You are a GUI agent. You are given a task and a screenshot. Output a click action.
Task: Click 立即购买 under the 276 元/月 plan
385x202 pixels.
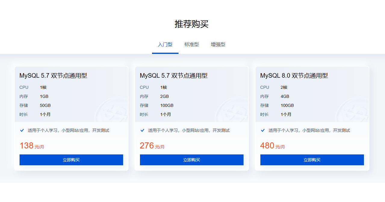click(192, 160)
